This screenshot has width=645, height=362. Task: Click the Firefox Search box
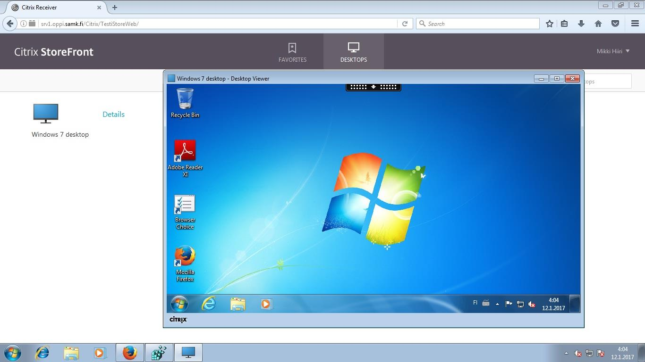[x=477, y=24]
